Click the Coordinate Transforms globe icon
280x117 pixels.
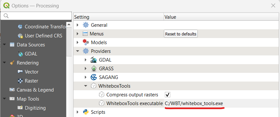20,27
